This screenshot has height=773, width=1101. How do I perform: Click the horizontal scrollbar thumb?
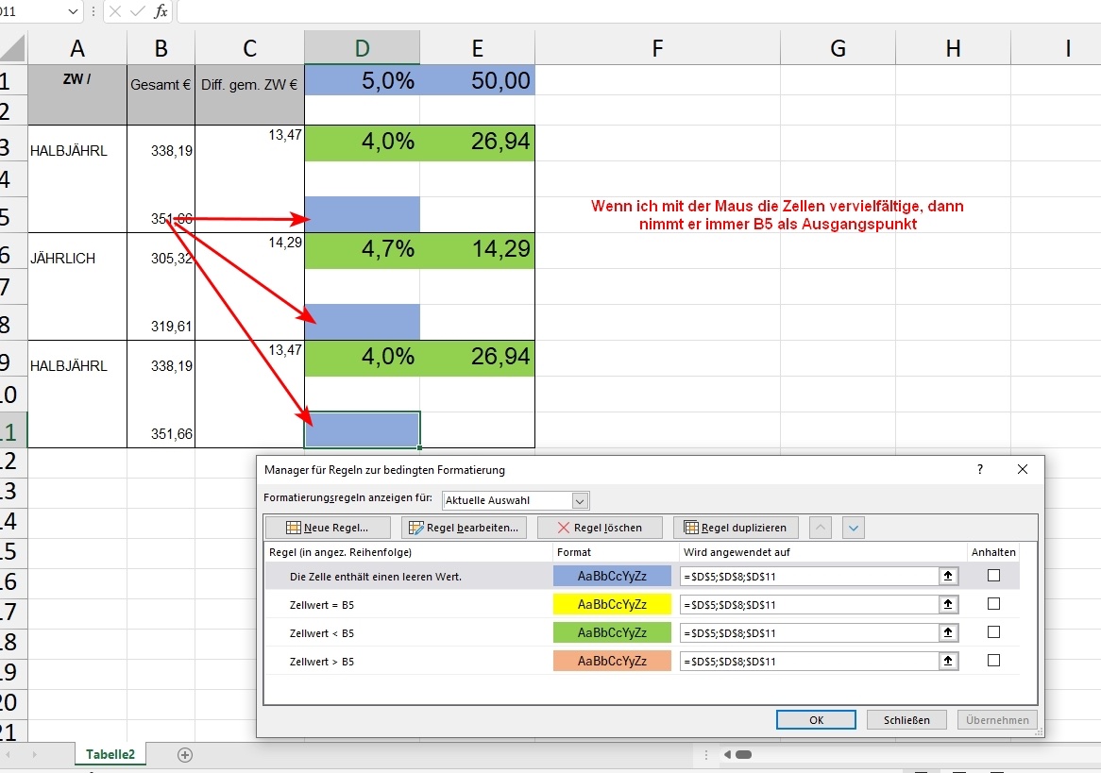743,755
